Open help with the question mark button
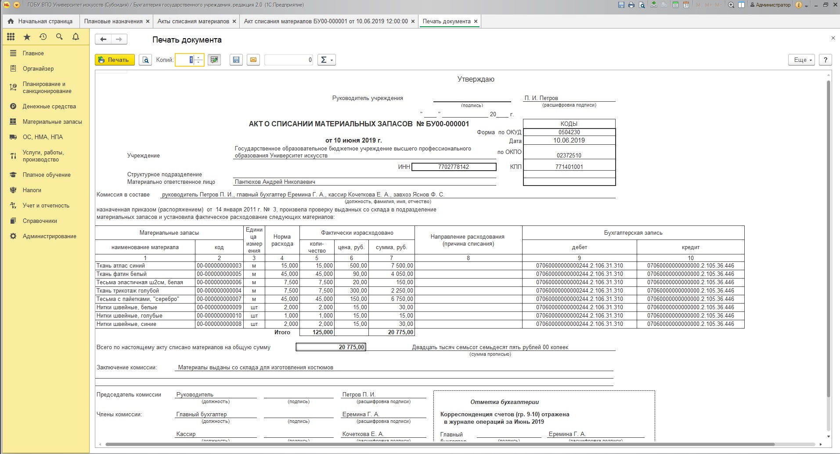 (x=826, y=60)
